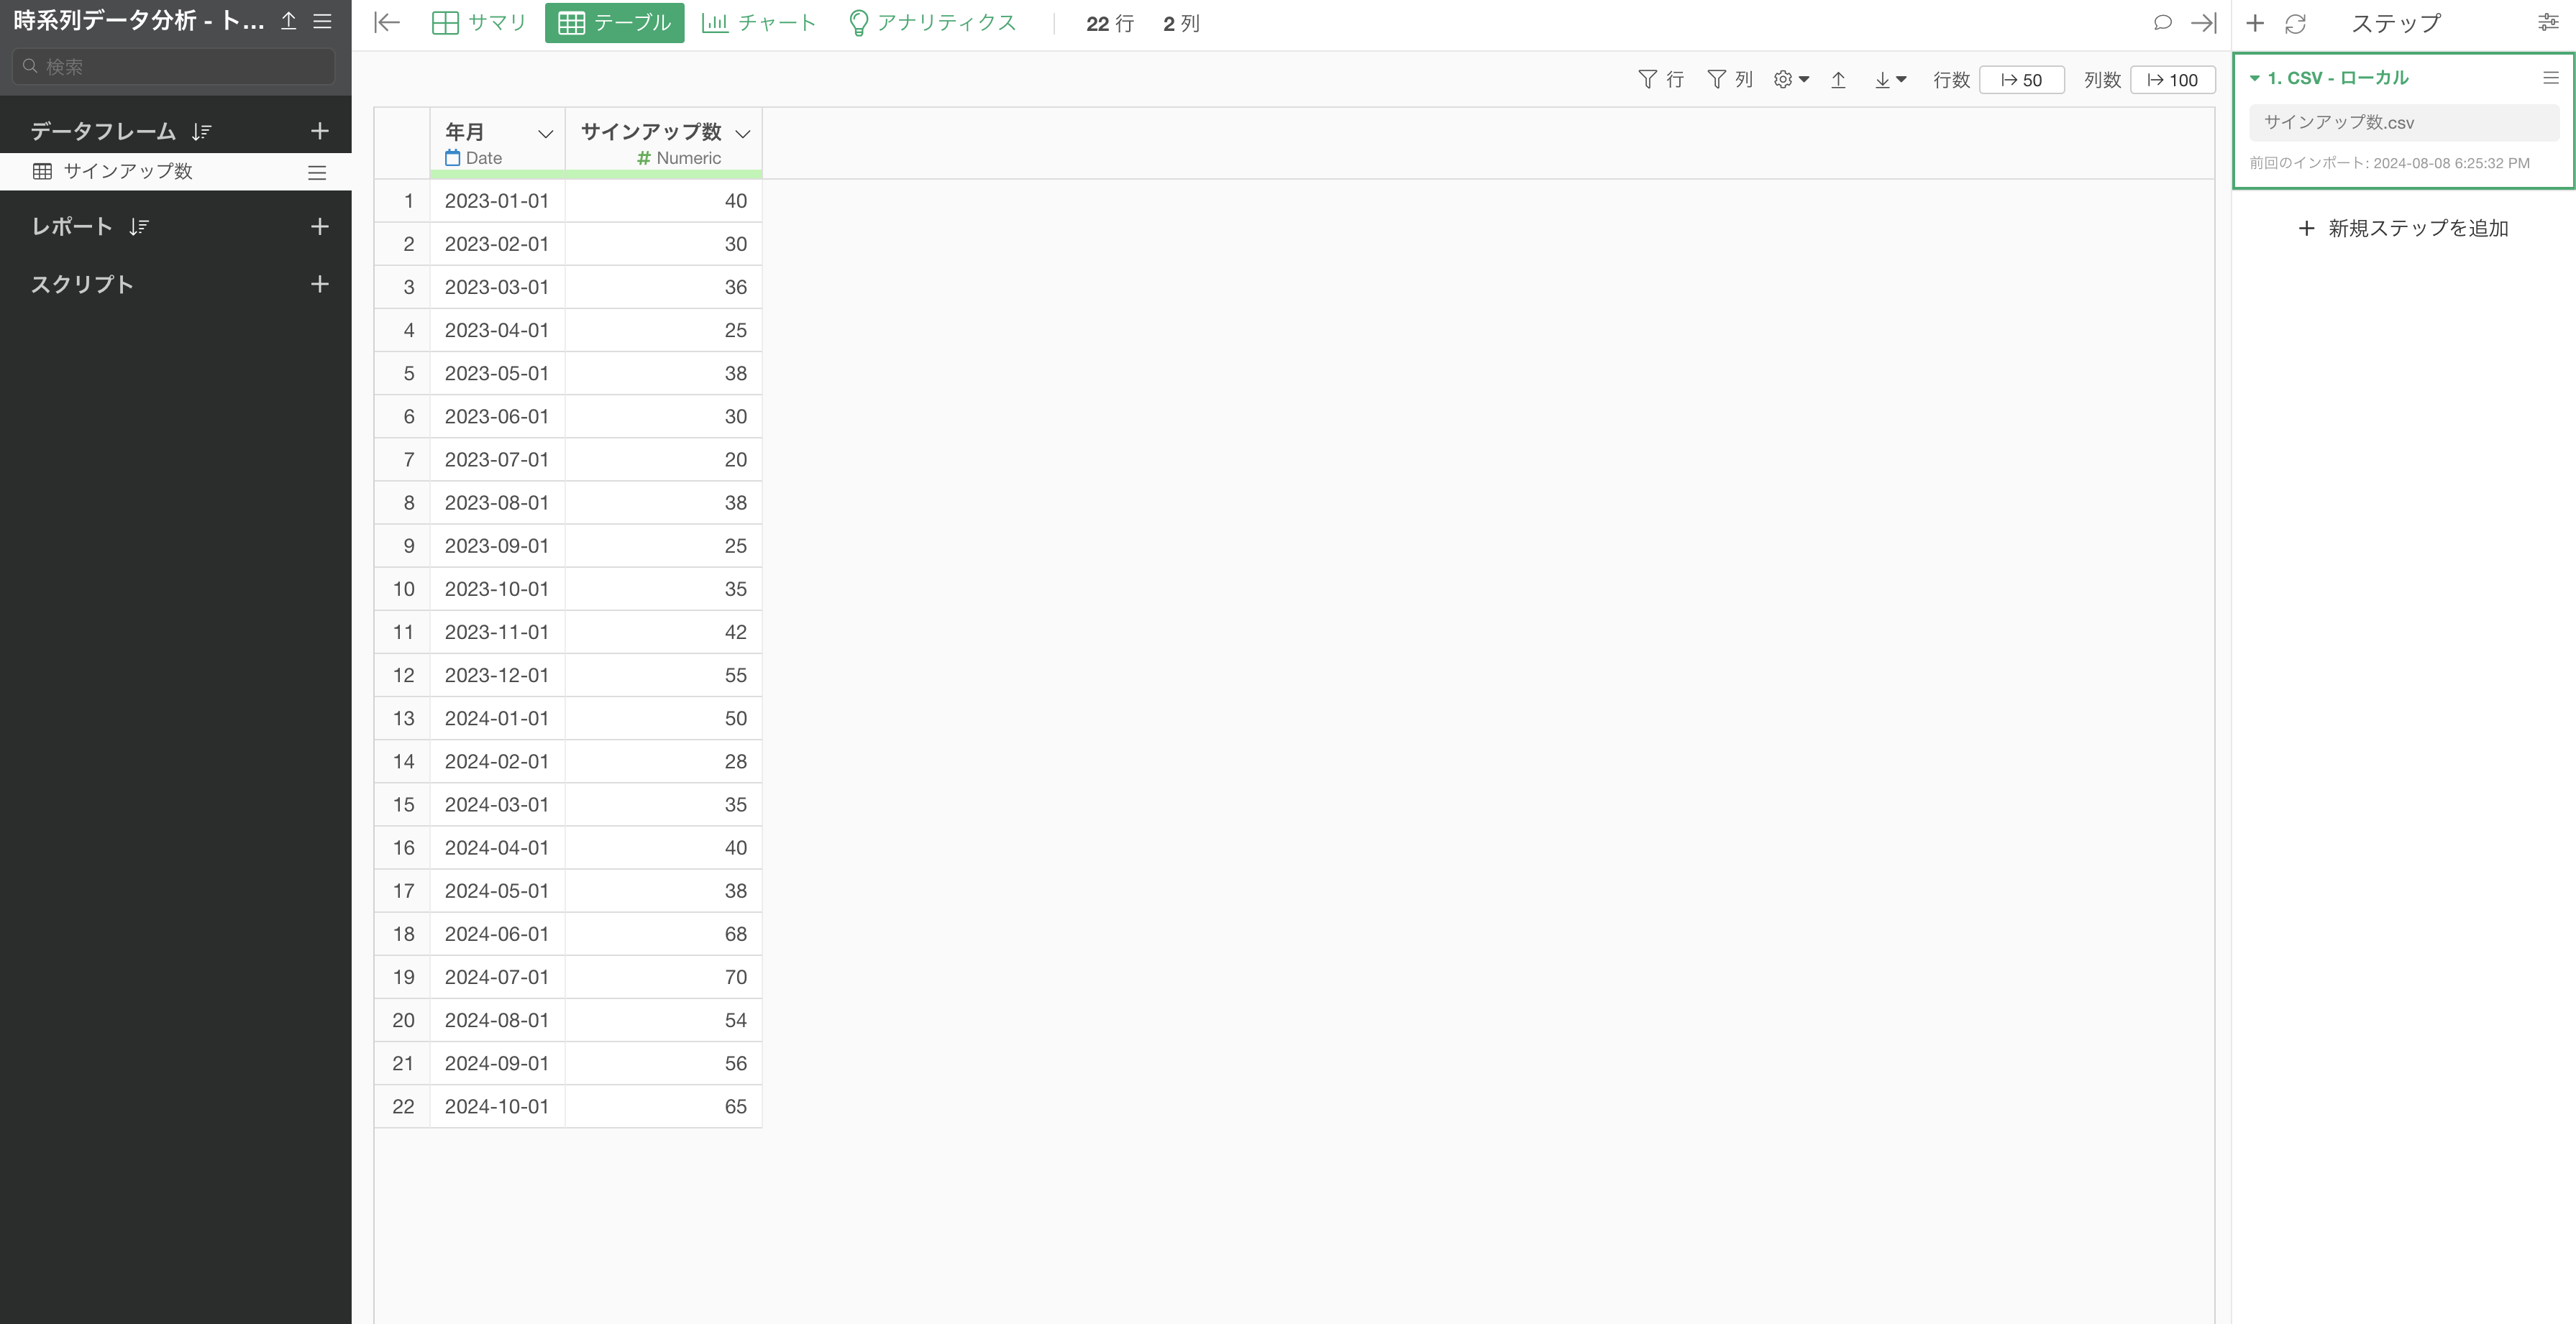This screenshot has height=1324, width=2576.
Task: Open the 年月 column dropdown menu
Action: pos(545,134)
